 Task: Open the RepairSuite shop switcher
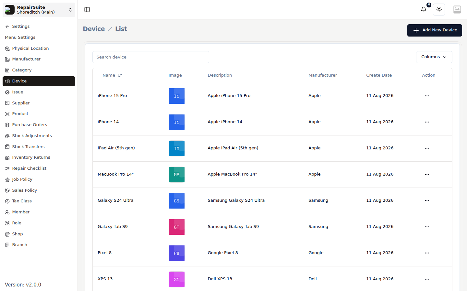[x=39, y=10]
